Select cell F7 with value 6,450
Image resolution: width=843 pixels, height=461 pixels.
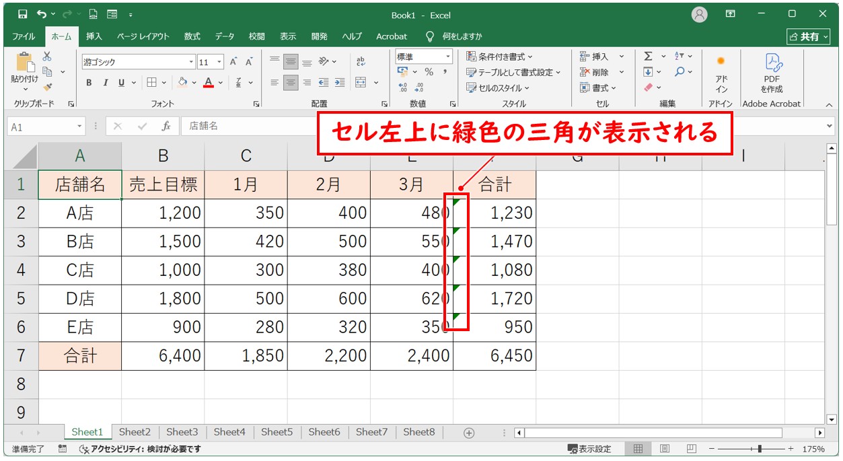494,355
